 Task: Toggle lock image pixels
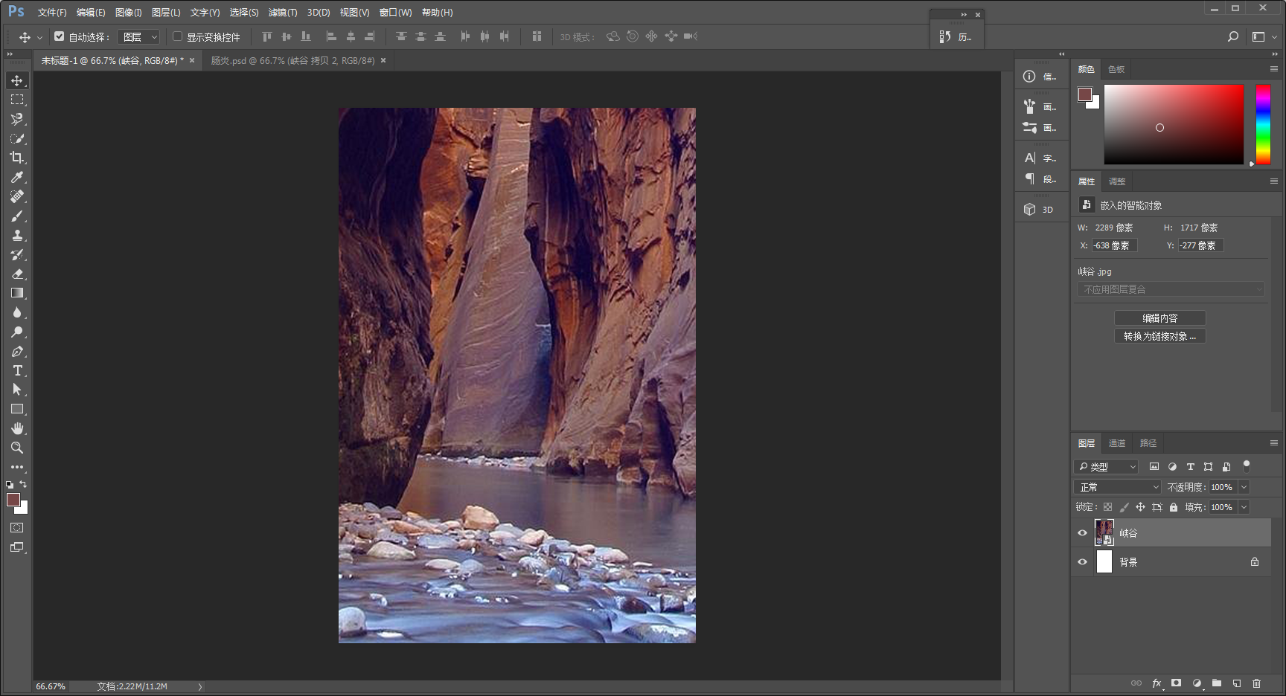pyautogui.click(x=1124, y=507)
